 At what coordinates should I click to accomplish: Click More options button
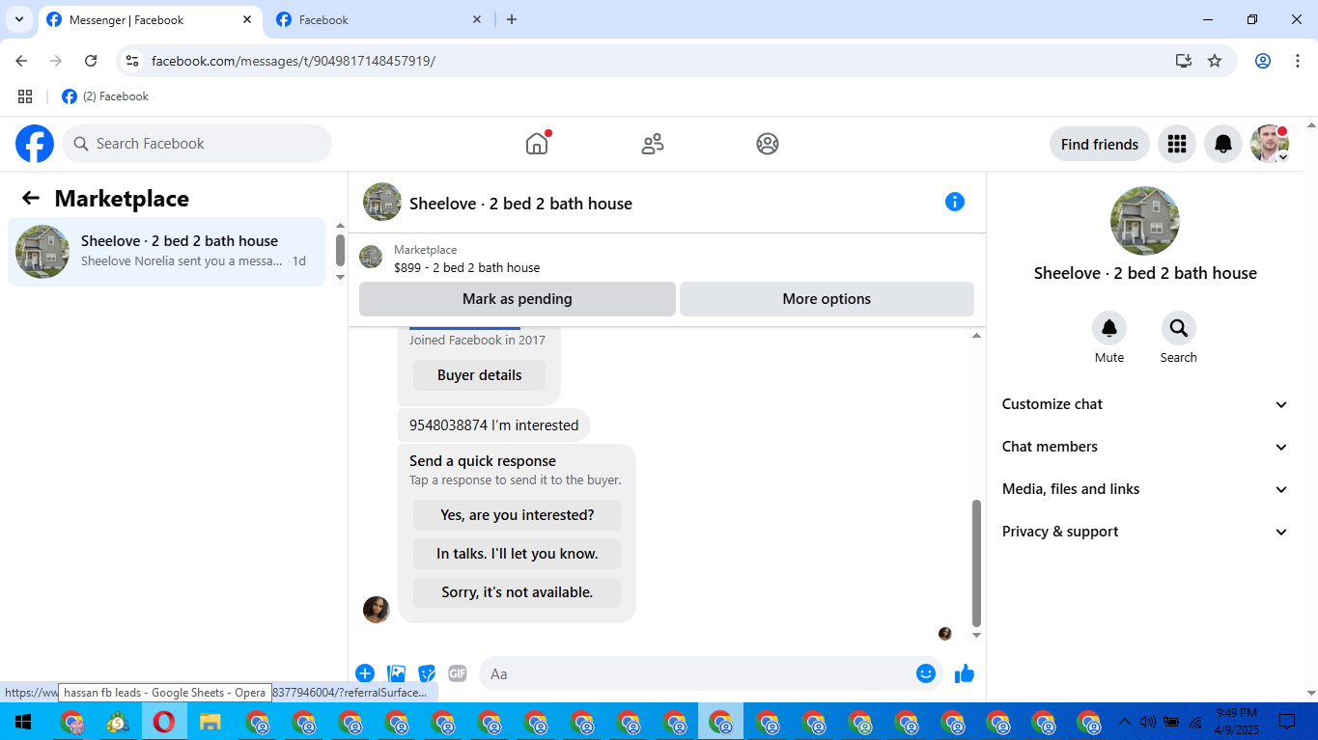tap(827, 299)
